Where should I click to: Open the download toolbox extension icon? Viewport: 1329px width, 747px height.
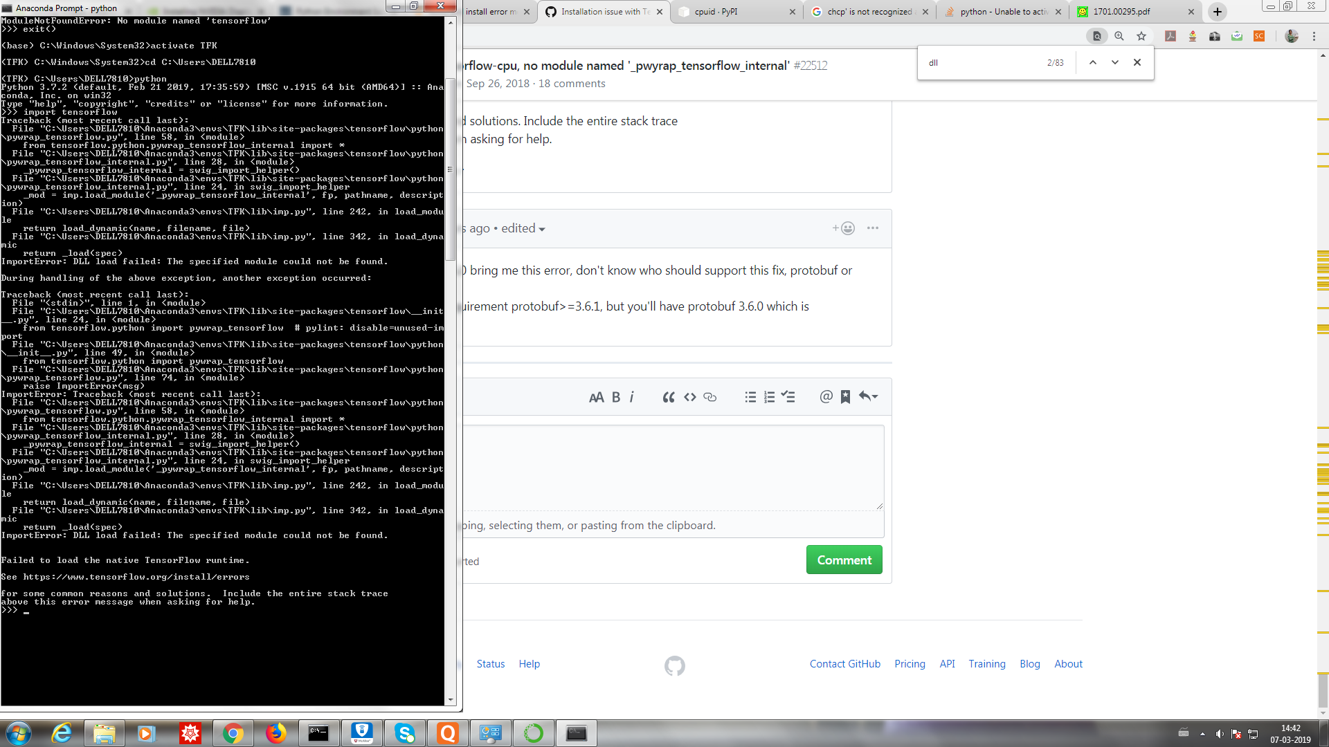click(x=1215, y=36)
